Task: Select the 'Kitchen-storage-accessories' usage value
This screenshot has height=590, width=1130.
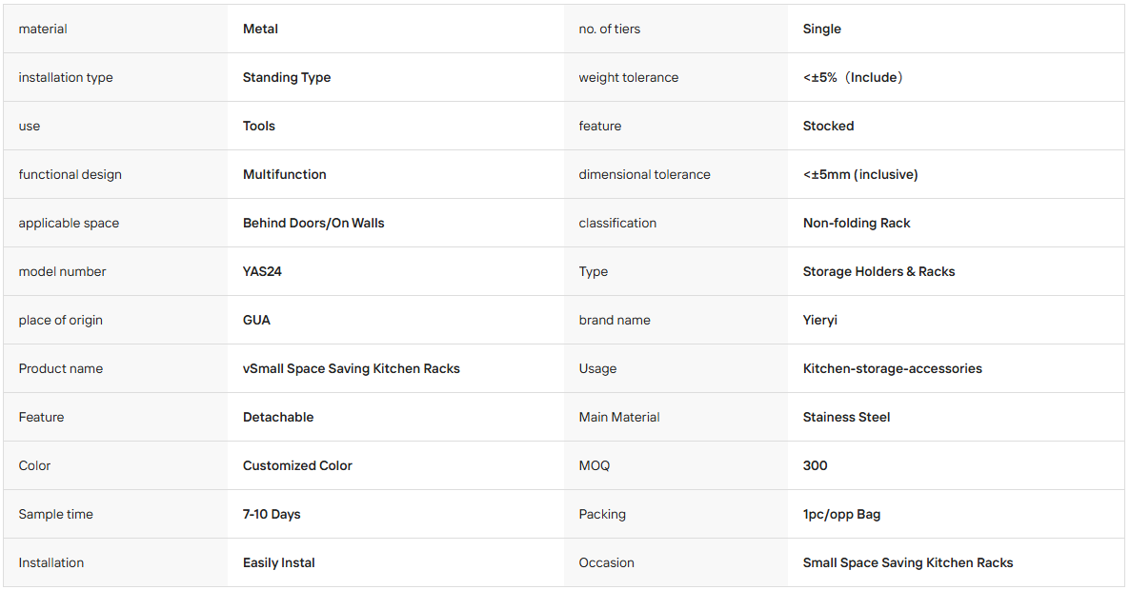Action: click(x=892, y=368)
